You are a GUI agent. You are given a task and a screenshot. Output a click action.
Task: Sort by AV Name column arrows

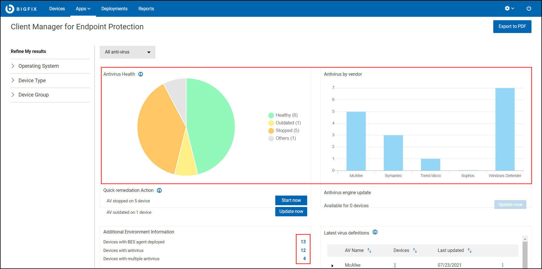pos(369,250)
